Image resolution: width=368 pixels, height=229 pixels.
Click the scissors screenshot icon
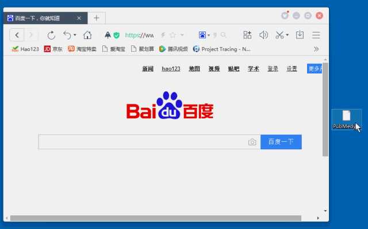click(279, 35)
